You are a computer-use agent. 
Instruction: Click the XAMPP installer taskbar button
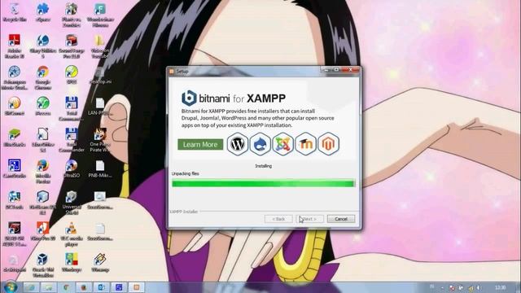click(x=137, y=287)
